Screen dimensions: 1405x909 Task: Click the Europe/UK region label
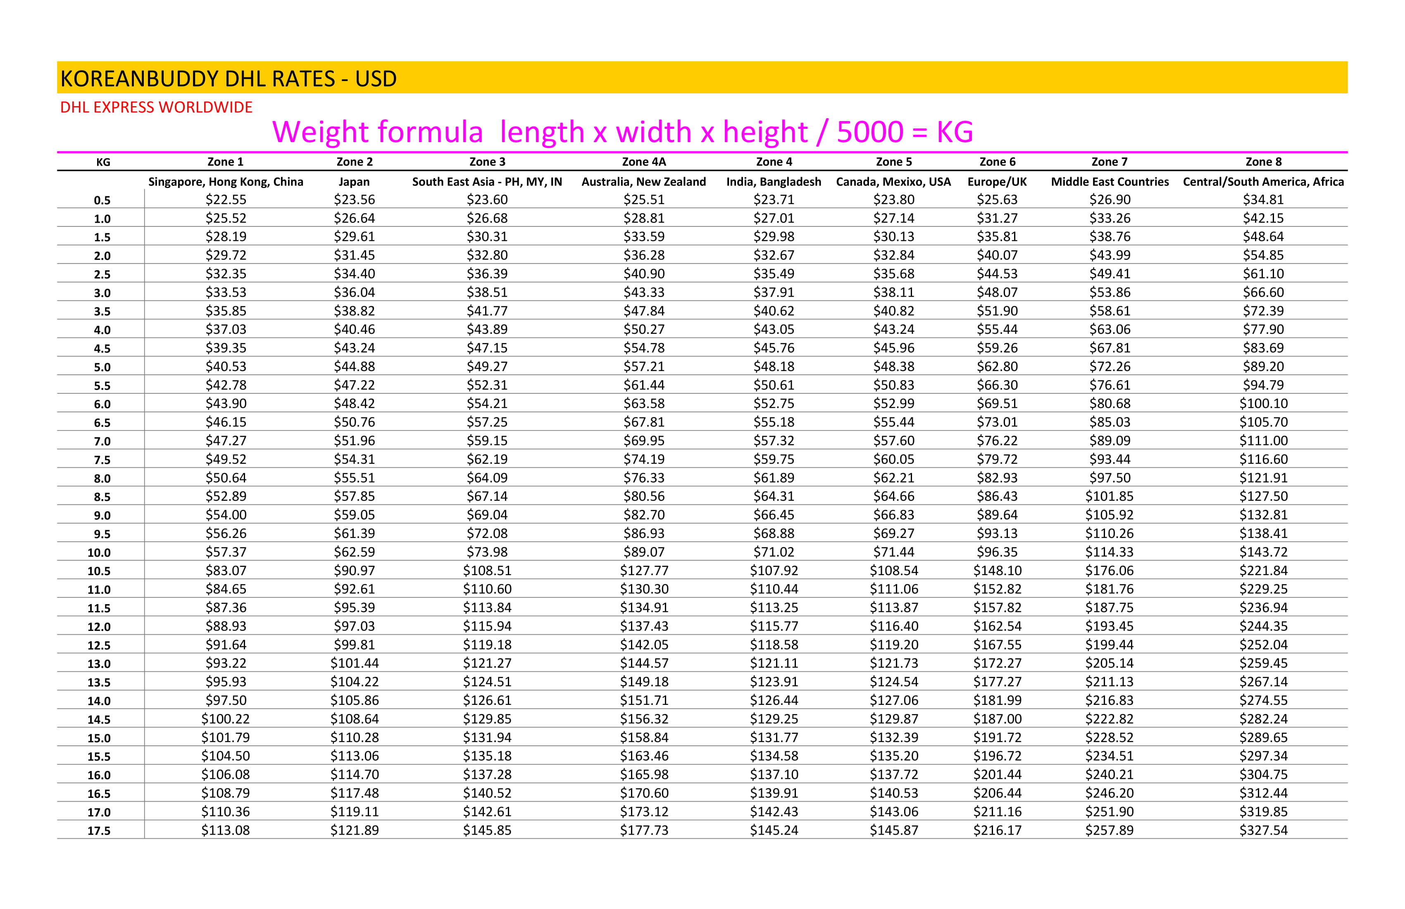pos(996,182)
